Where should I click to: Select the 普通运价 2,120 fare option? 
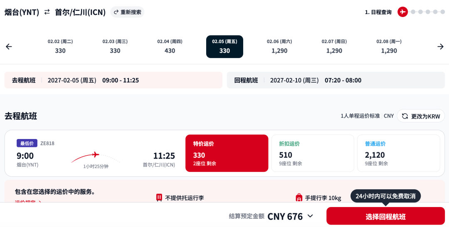click(x=399, y=153)
